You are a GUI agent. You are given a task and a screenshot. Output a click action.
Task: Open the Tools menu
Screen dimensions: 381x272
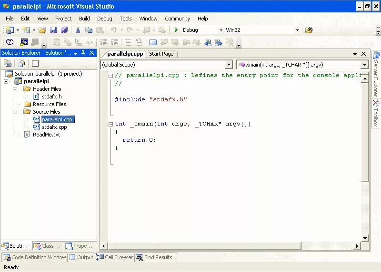pos(126,19)
